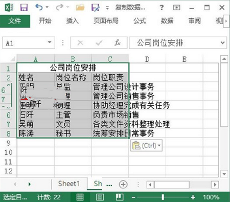The image size is (230, 202).
Task: Switch to Sheet1 tab
Action: pyautogui.click(x=69, y=184)
